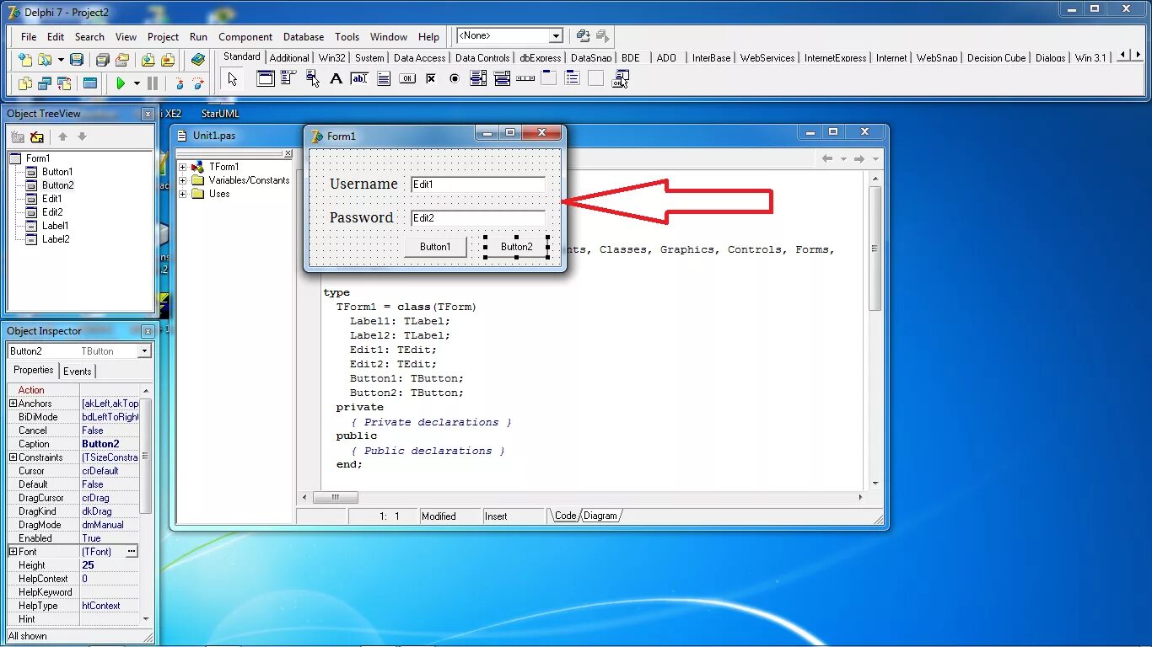
Task: Click delete icon in Object TreeView toolbar
Action: 36,136
